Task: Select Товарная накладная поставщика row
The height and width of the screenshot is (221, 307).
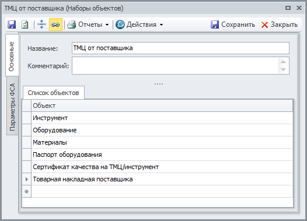Action: (162, 179)
